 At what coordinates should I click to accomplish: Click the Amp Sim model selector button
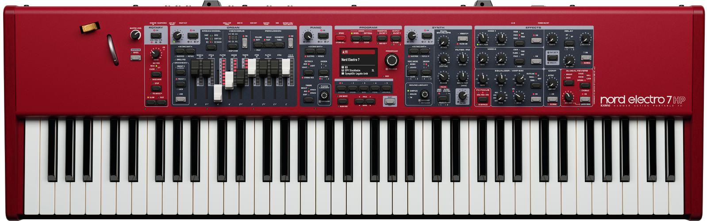536,85
